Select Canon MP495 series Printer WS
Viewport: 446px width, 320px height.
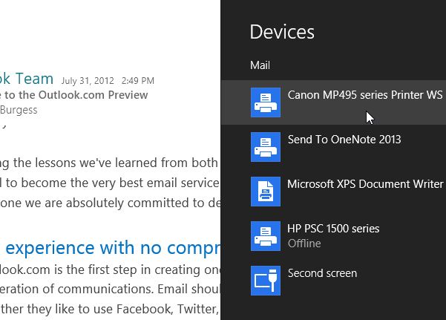pyautogui.click(x=364, y=95)
